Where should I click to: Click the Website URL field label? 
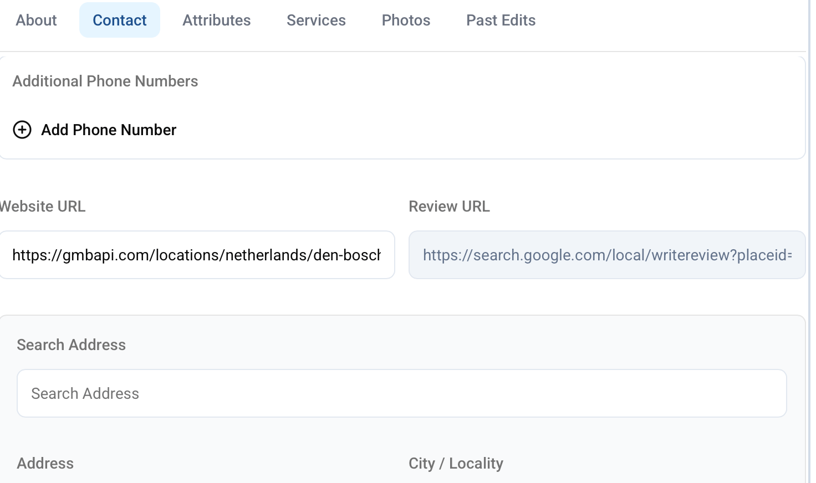(42, 207)
